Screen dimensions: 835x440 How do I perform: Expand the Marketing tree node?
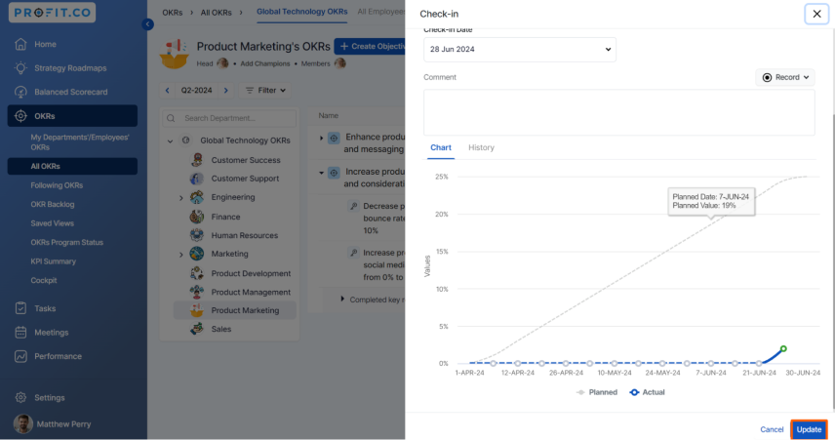tap(181, 256)
